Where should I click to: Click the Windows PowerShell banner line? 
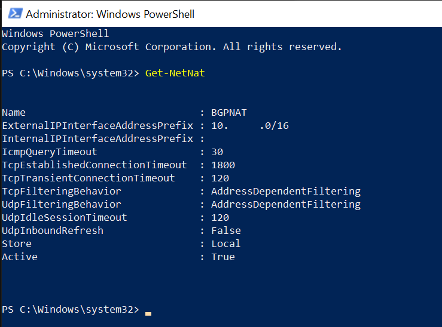tap(55, 34)
